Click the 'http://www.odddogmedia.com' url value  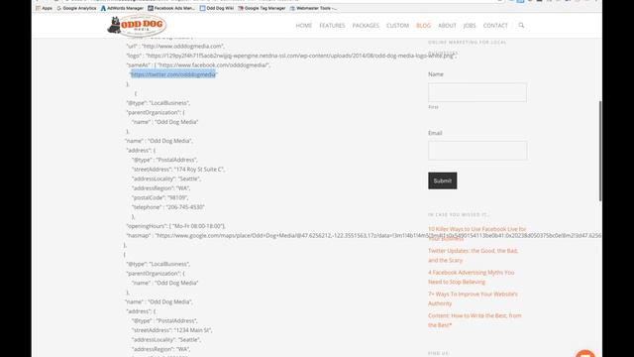coord(182,47)
